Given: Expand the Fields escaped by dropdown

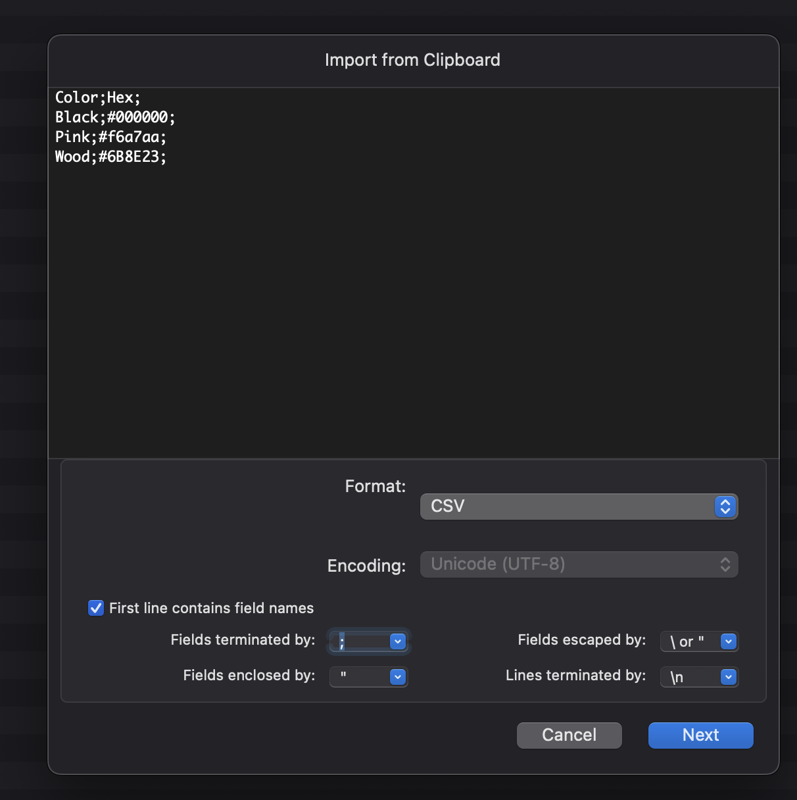Looking at the screenshot, I should pyautogui.click(x=699, y=641).
